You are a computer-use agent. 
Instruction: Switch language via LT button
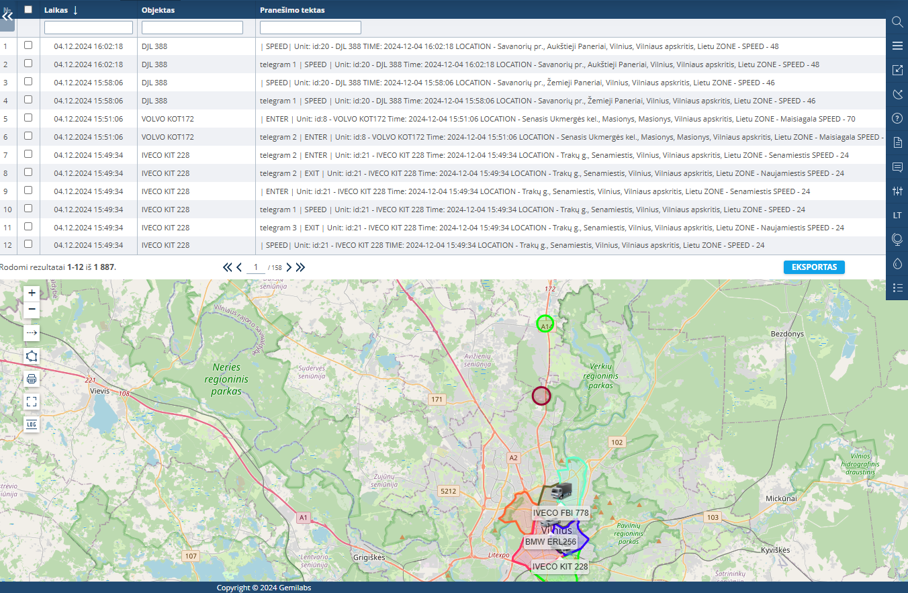pyautogui.click(x=897, y=216)
